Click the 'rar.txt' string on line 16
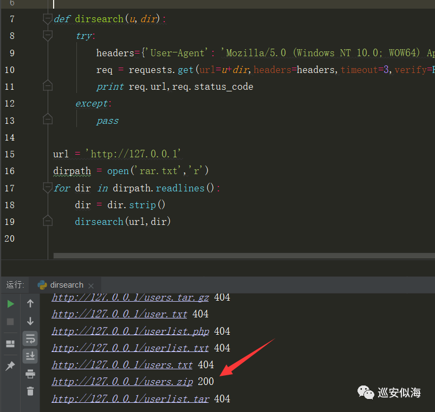Image resolution: width=435 pixels, height=412 pixels. [158, 171]
